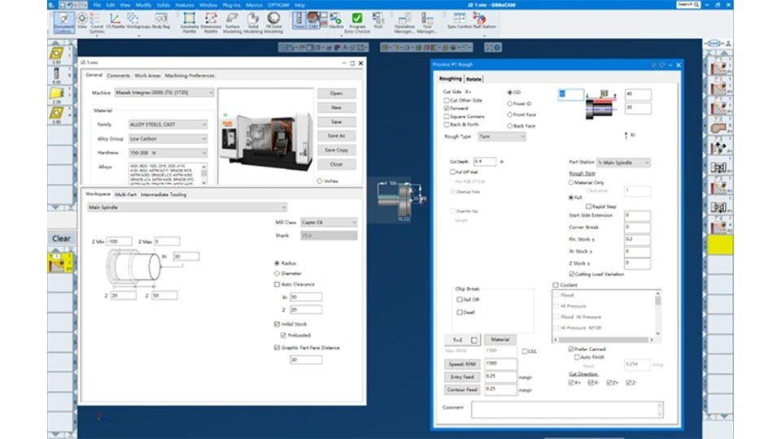Open the Alloy Group dropdown

click(x=168, y=138)
